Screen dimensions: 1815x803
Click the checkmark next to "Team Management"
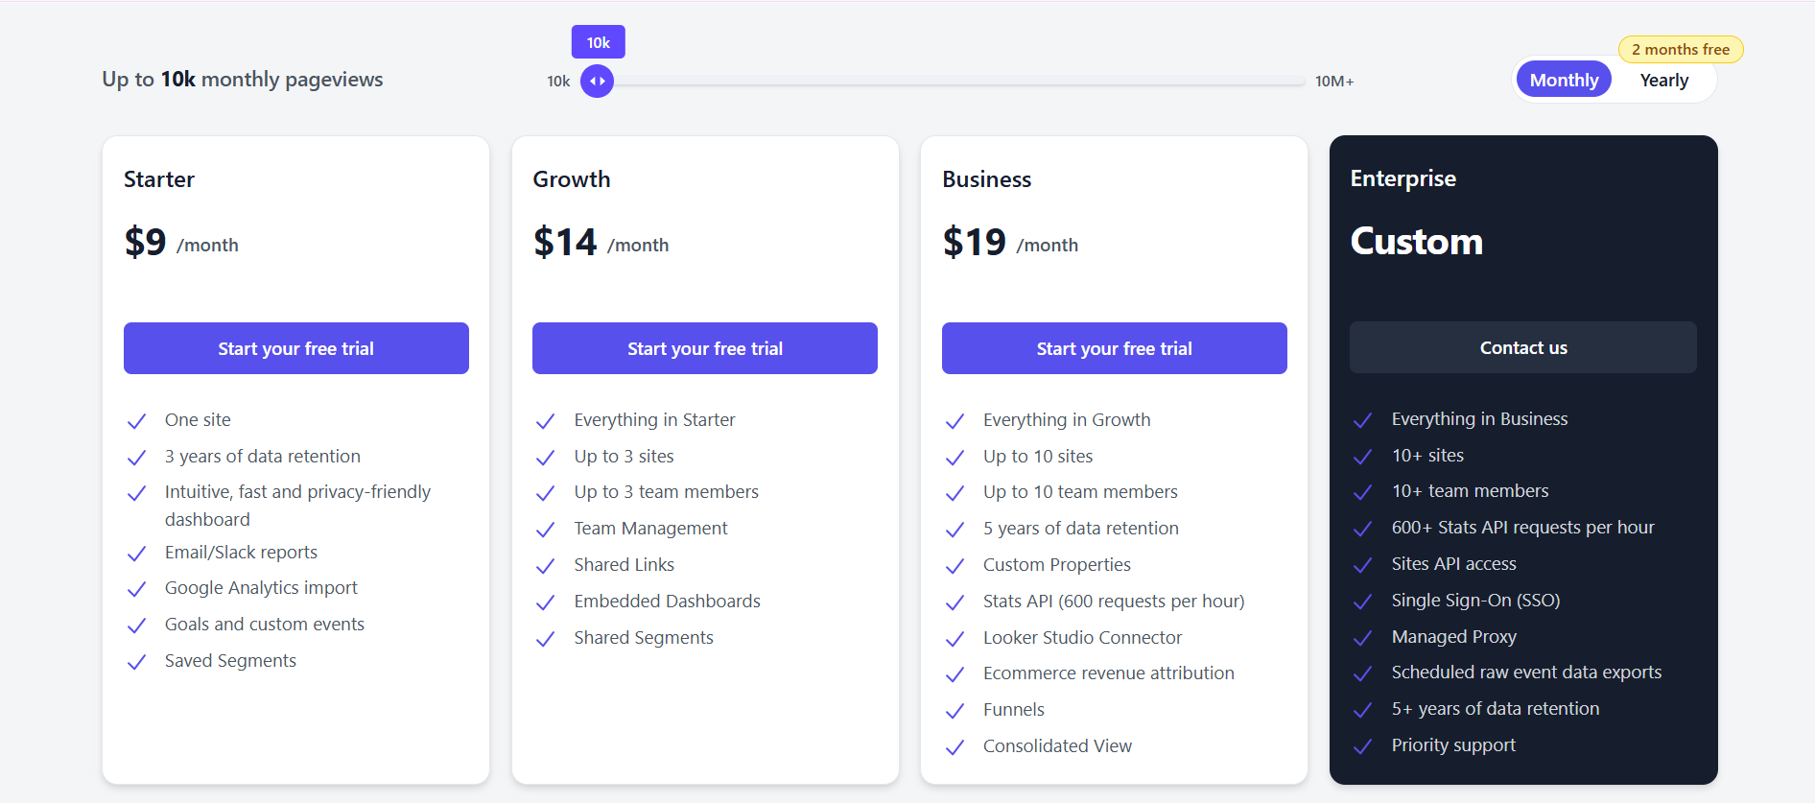(546, 529)
